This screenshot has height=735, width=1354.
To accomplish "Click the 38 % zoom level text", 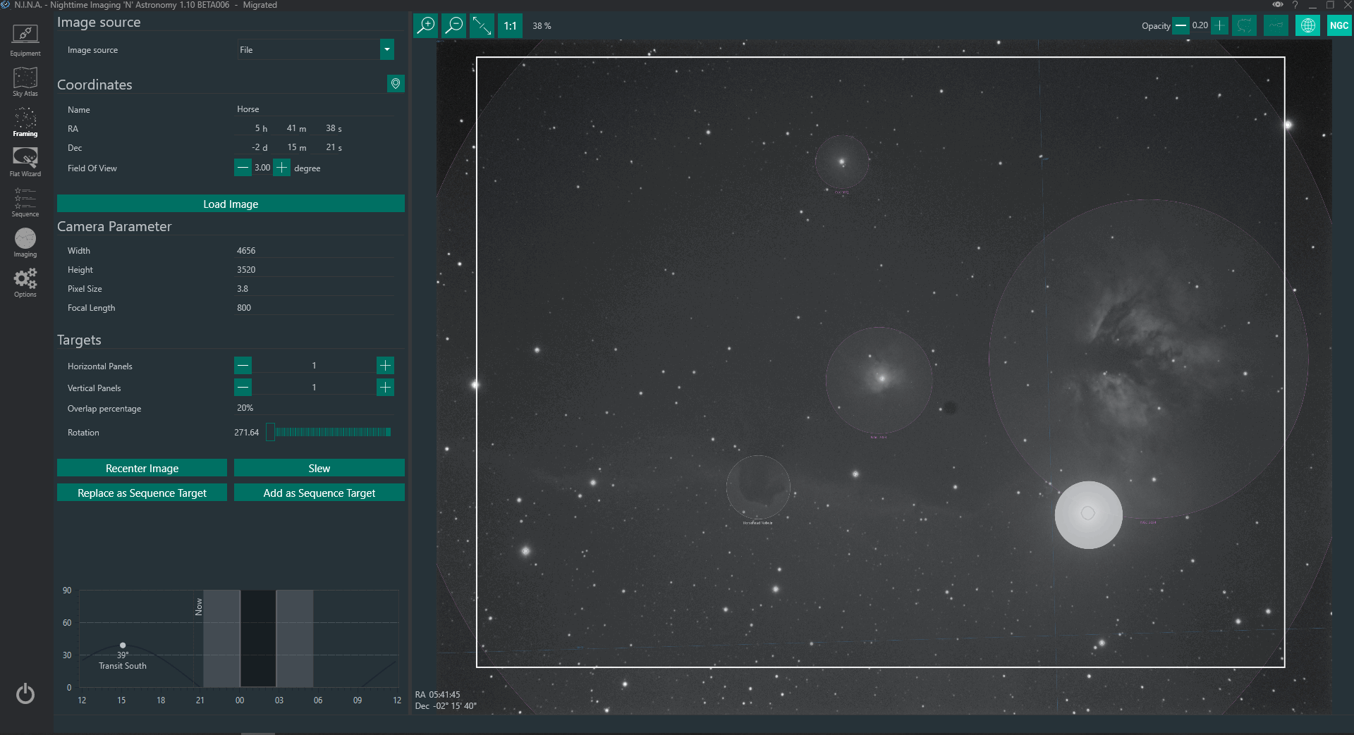I will pyautogui.click(x=542, y=26).
